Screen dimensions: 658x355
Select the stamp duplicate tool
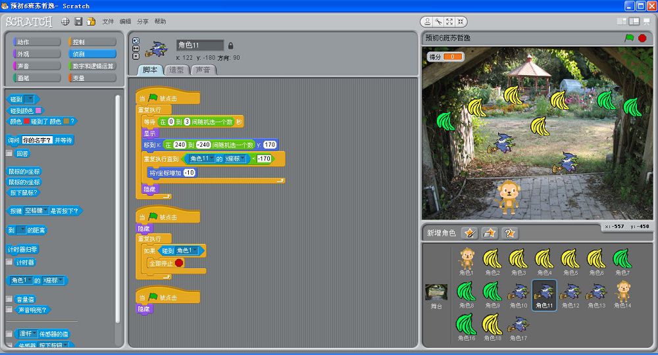point(427,22)
